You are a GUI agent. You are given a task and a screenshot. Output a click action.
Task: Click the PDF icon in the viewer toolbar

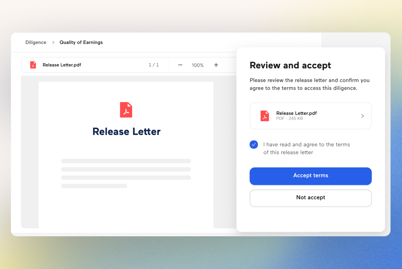pos(33,65)
